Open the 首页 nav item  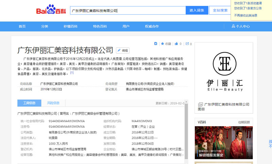[x=22, y=26]
